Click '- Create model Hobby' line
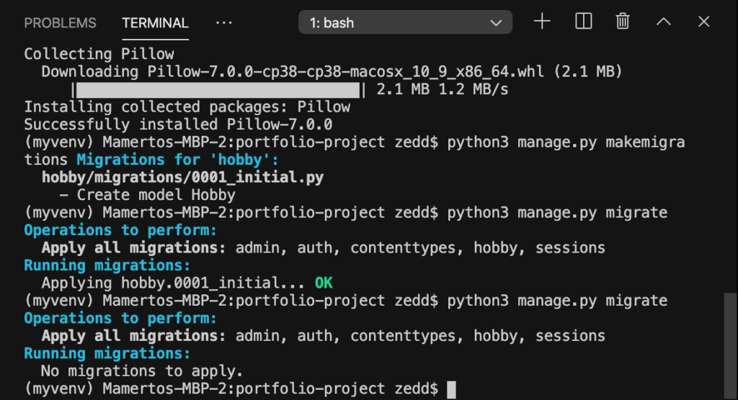Viewport: 738px width, 400px height. click(x=147, y=195)
